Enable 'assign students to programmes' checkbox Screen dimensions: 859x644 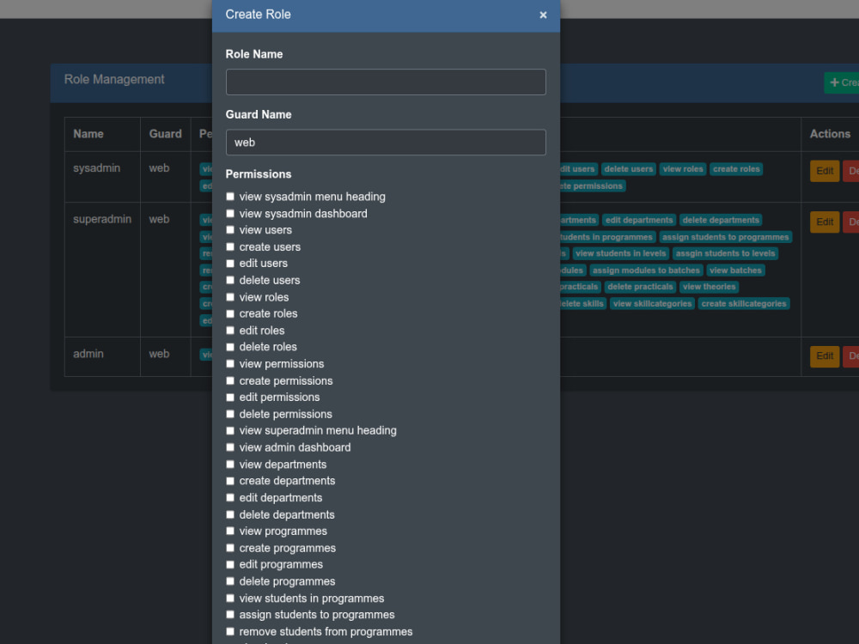click(230, 615)
